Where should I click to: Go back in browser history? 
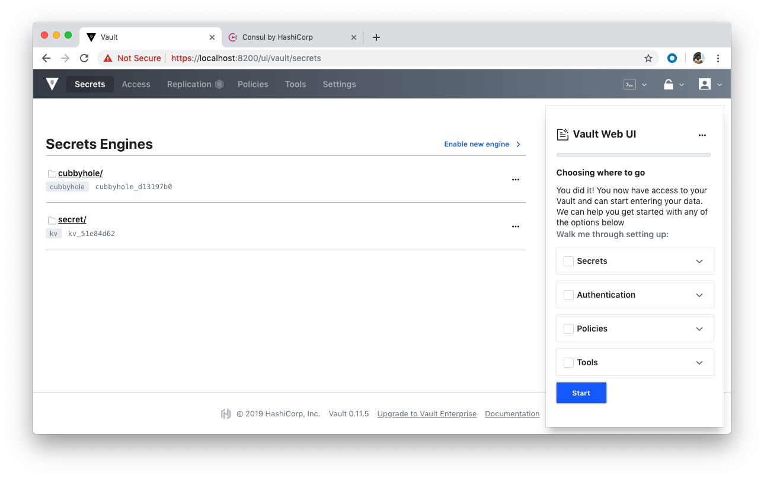coord(46,58)
